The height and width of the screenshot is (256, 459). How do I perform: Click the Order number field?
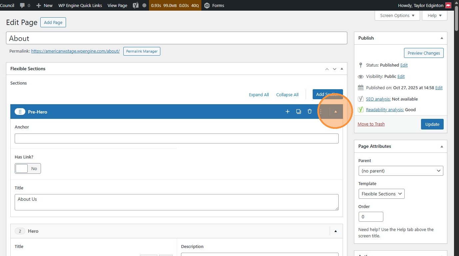coord(371,217)
